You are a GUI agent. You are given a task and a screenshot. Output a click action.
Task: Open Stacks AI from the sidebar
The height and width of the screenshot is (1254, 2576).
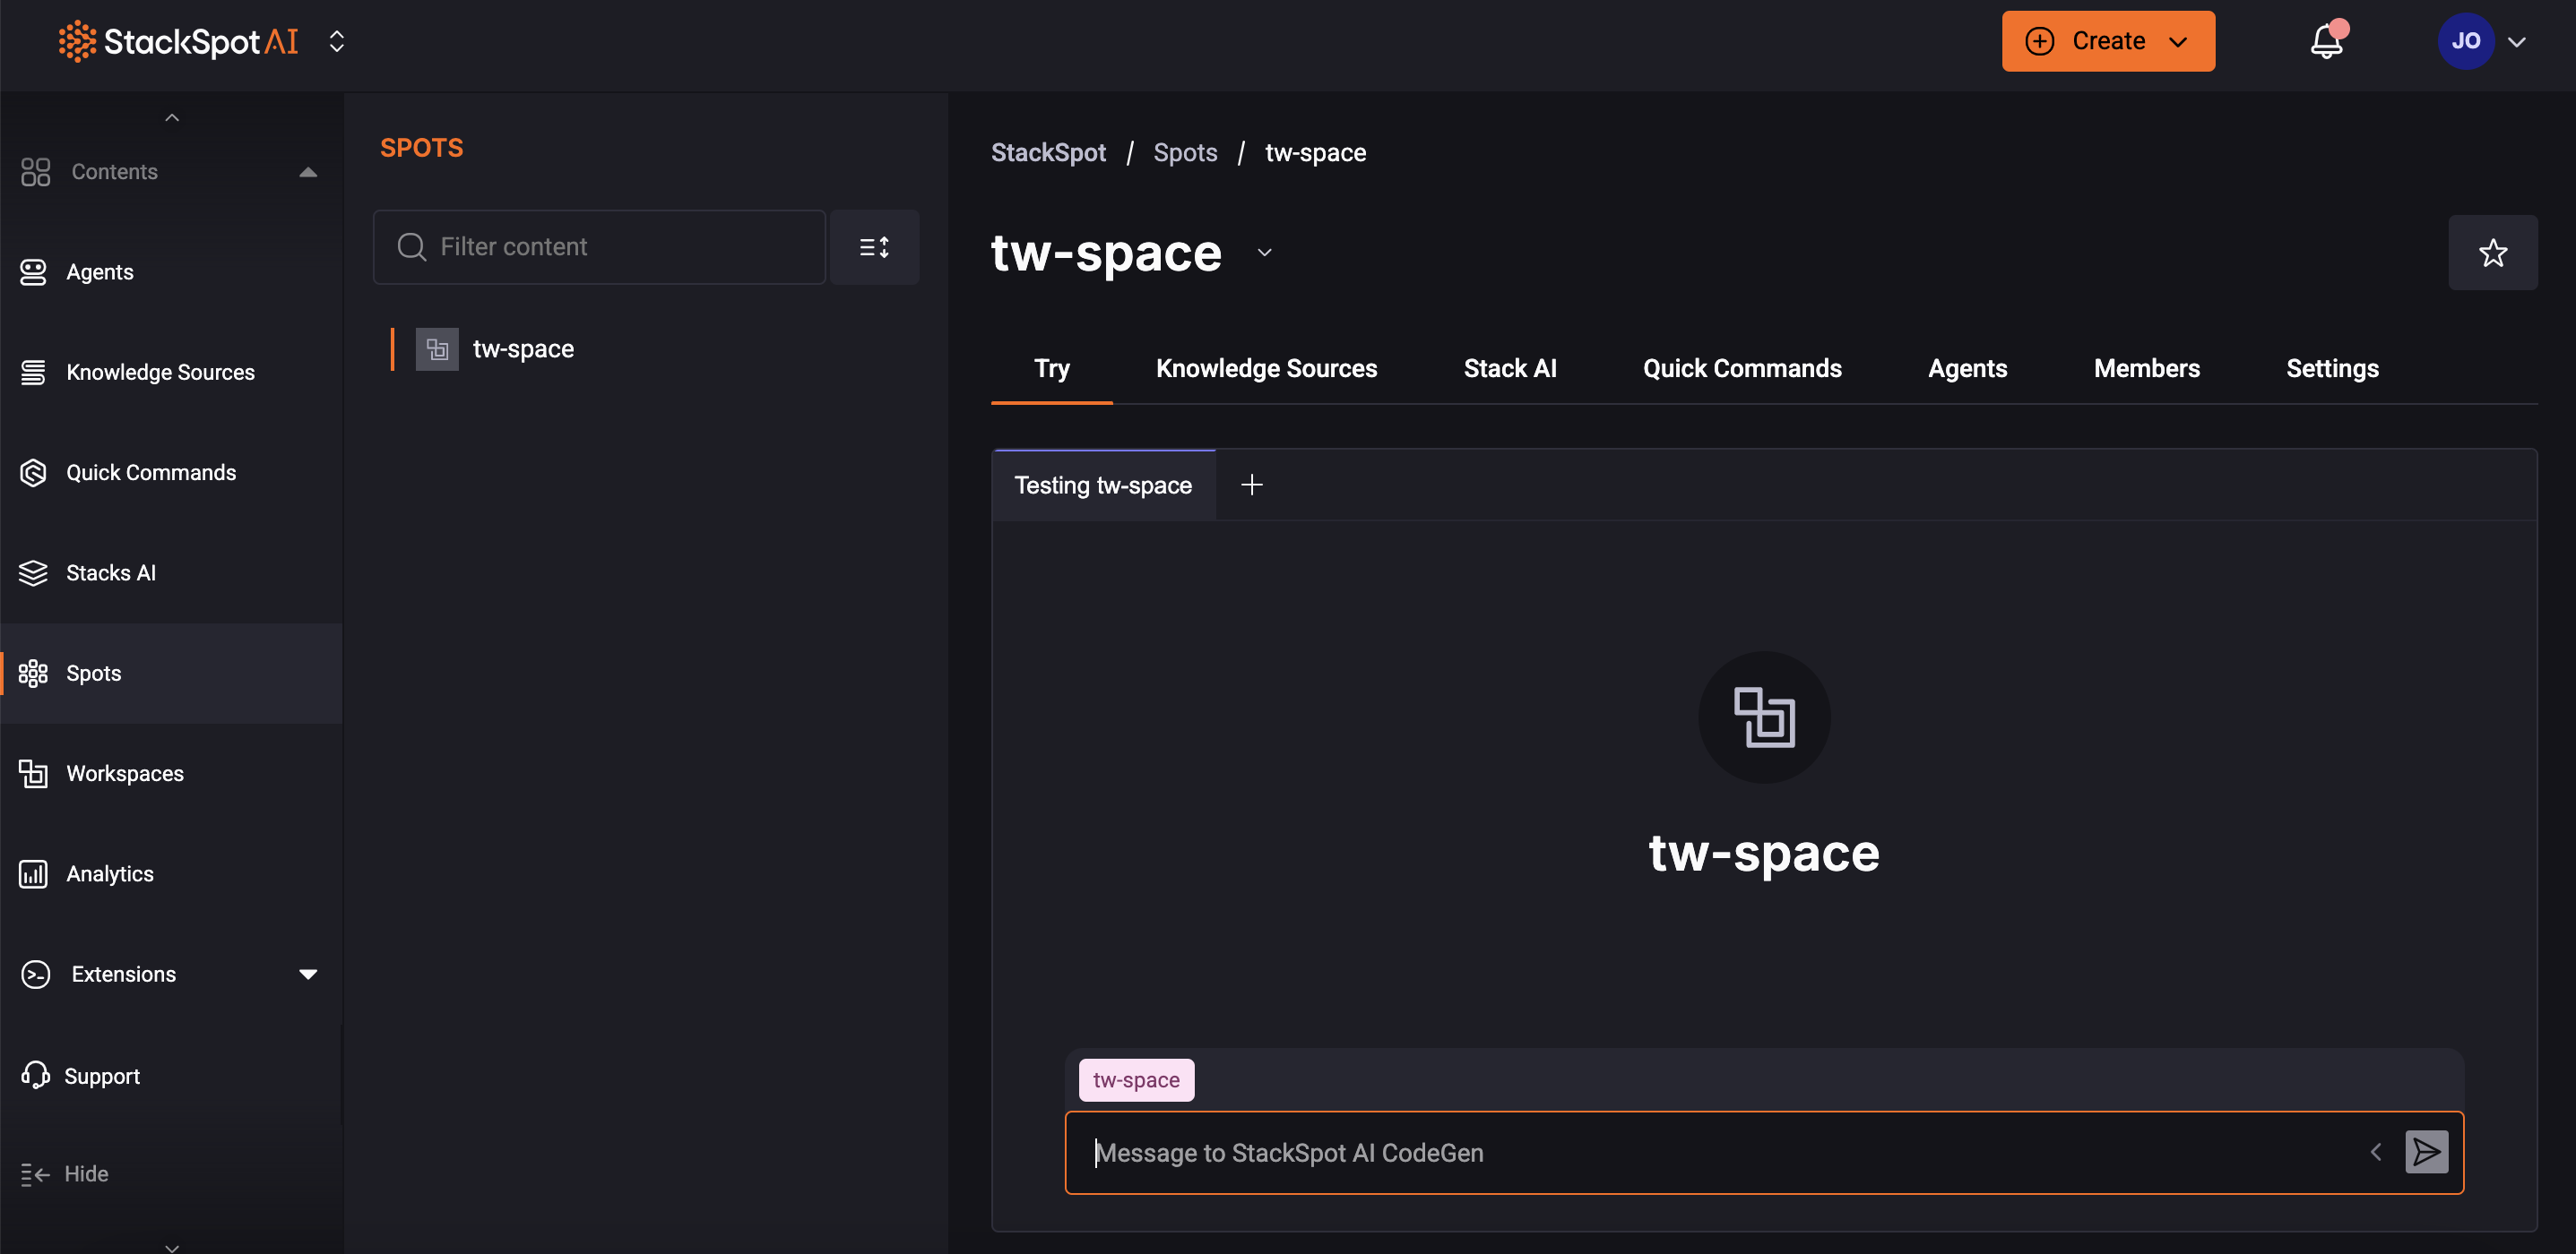(x=110, y=572)
